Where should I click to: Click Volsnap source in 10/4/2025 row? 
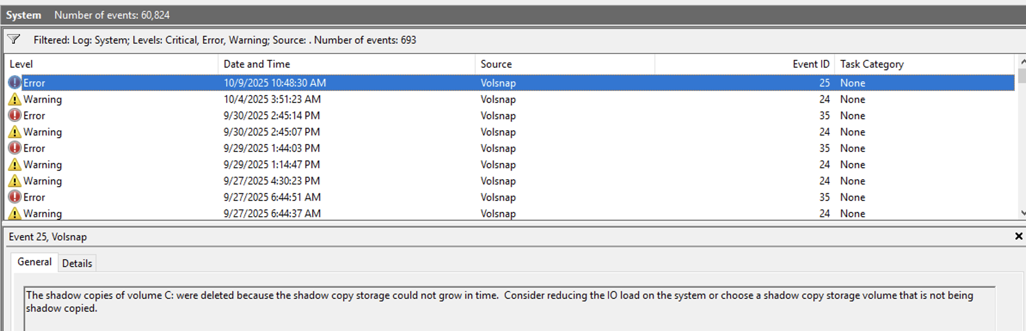(x=498, y=99)
